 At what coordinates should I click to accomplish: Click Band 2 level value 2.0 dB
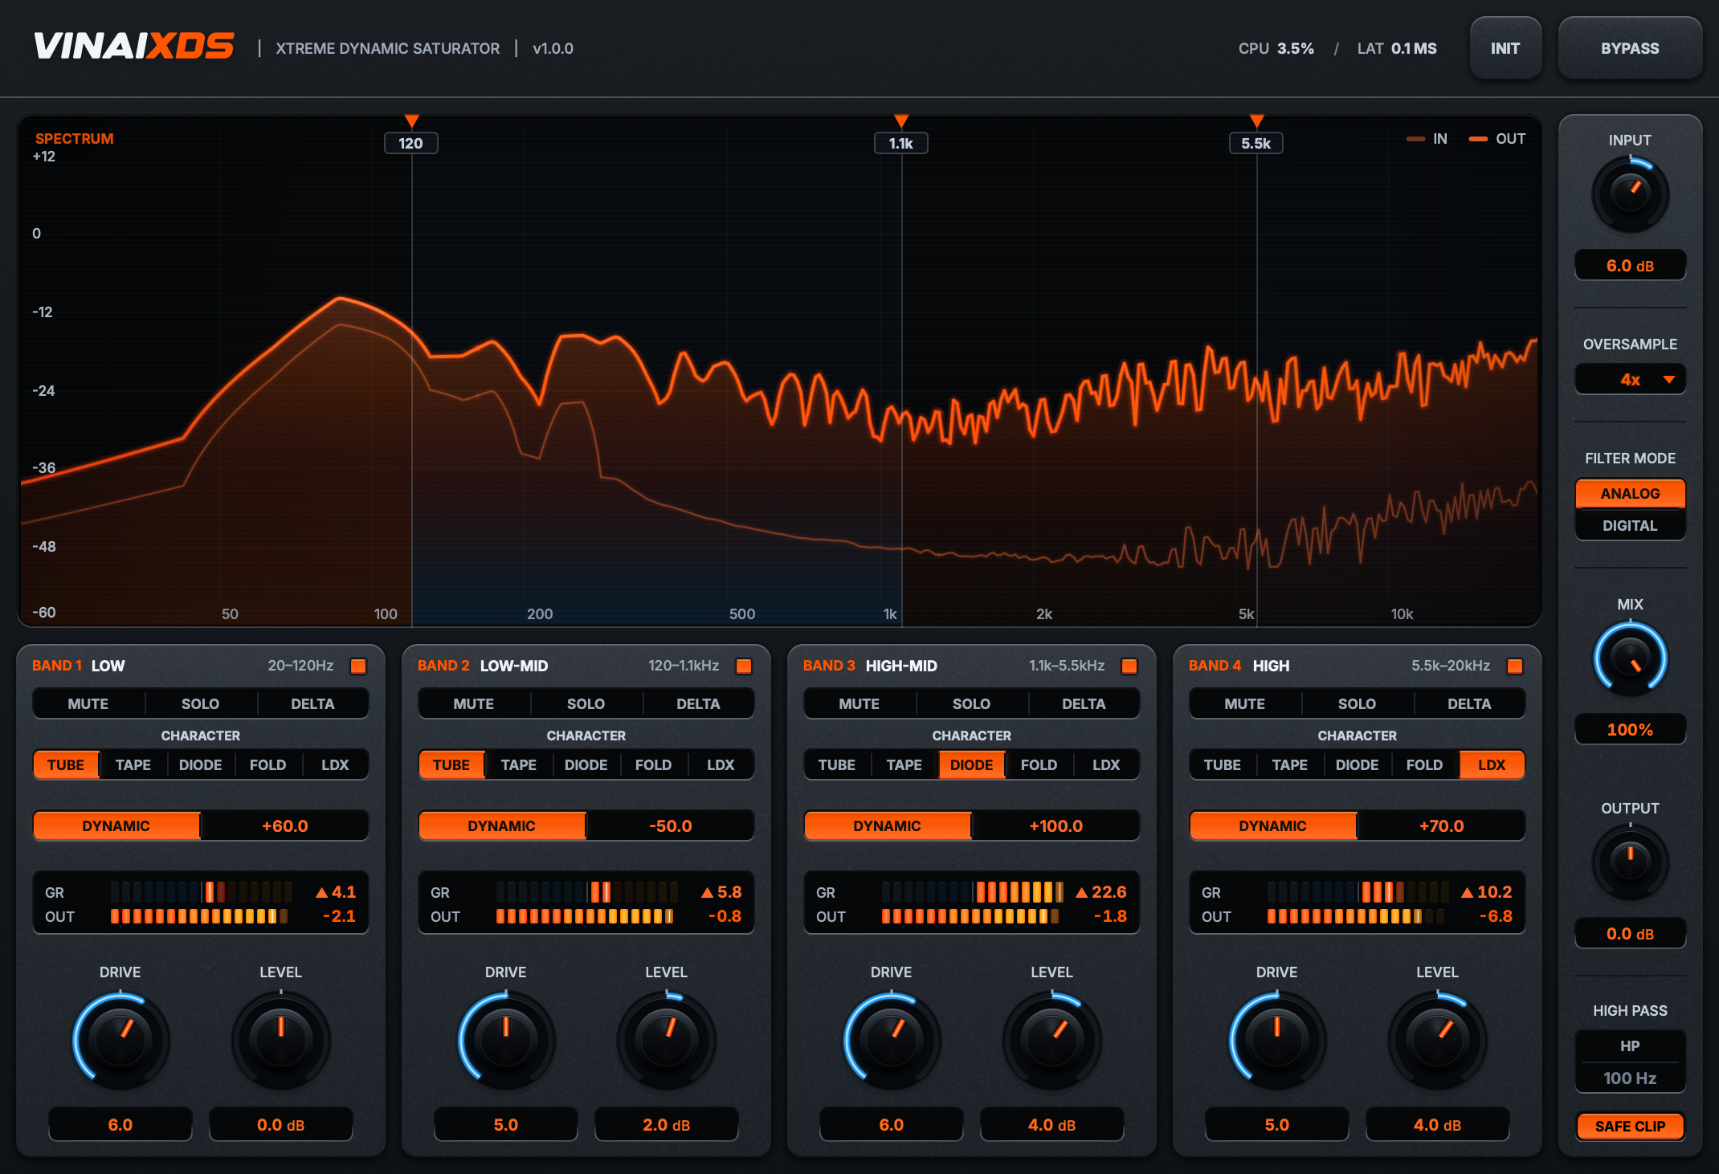(x=667, y=1124)
